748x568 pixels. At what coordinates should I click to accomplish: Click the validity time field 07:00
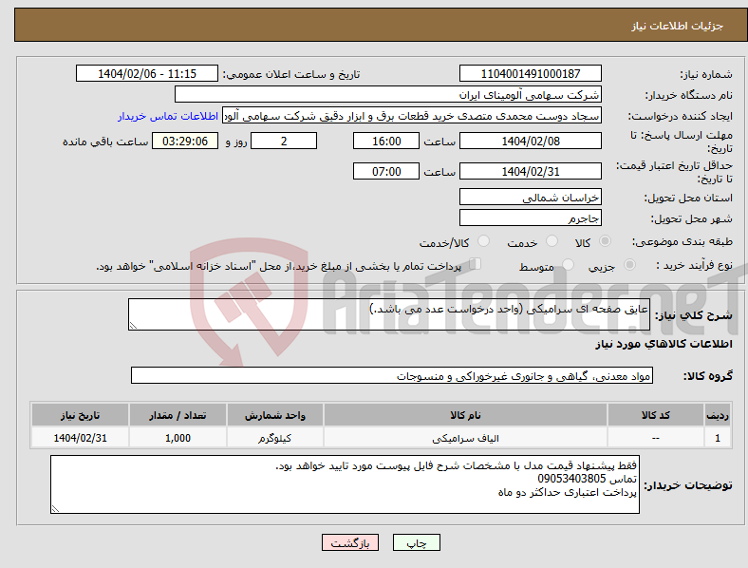(x=386, y=171)
